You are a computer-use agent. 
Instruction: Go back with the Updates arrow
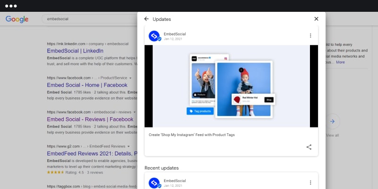146,19
